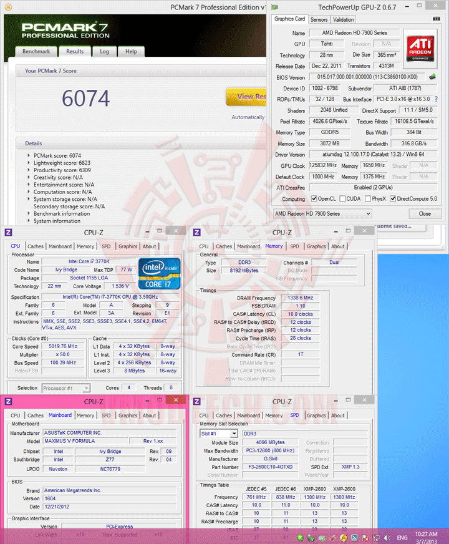Open the Help tab in PCMark 7

pyautogui.click(x=131, y=51)
